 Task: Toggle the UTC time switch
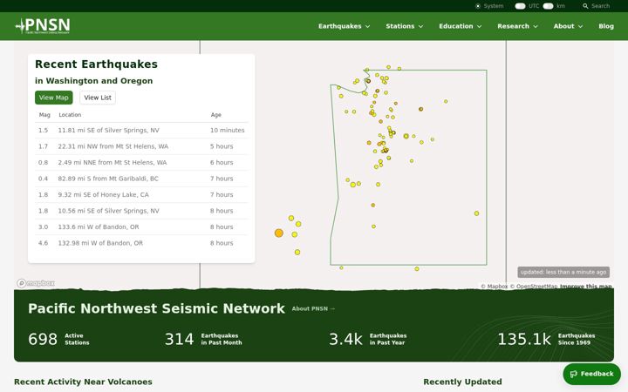point(520,6)
